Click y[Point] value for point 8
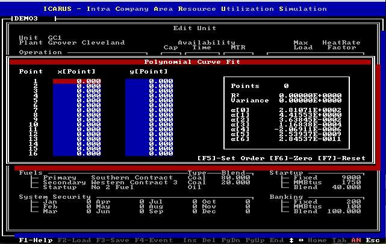The image size is (386, 244). pos(149,114)
